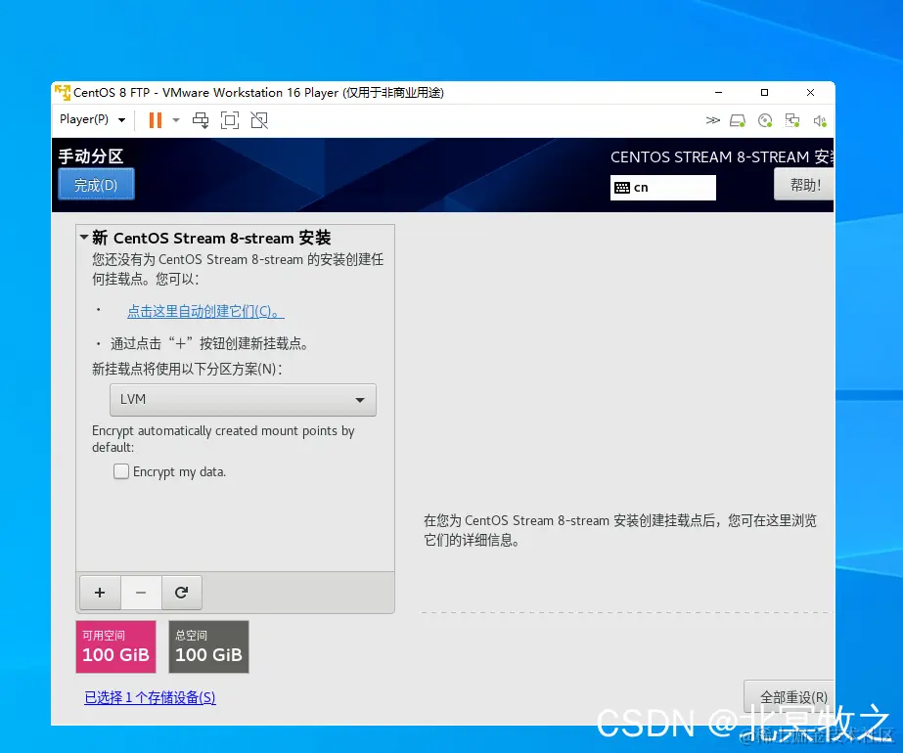Open the CD/DVD drive device icon
The image size is (903, 753).
pos(765,120)
